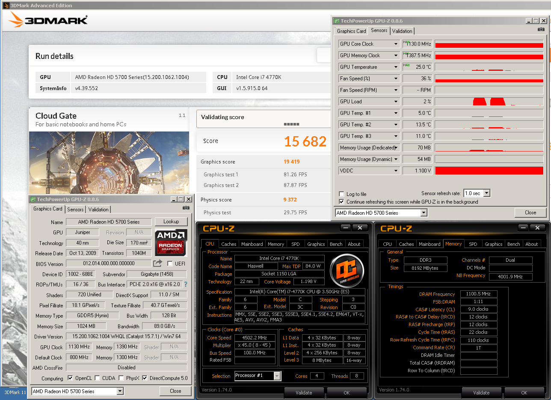Image resolution: width=551 pixels, height=400 pixels.
Task: Click the overall score value 15 682
Action: click(x=305, y=141)
